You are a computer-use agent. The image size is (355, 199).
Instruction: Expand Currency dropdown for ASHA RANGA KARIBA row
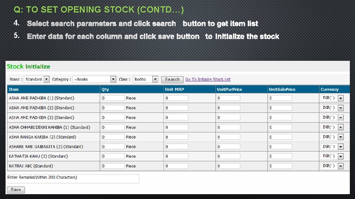pyautogui.click(x=332, y=137)
